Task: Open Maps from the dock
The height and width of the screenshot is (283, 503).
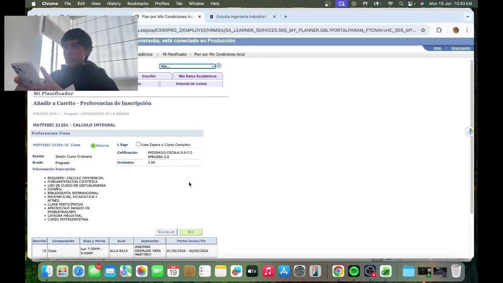Action: pos(126,271)
